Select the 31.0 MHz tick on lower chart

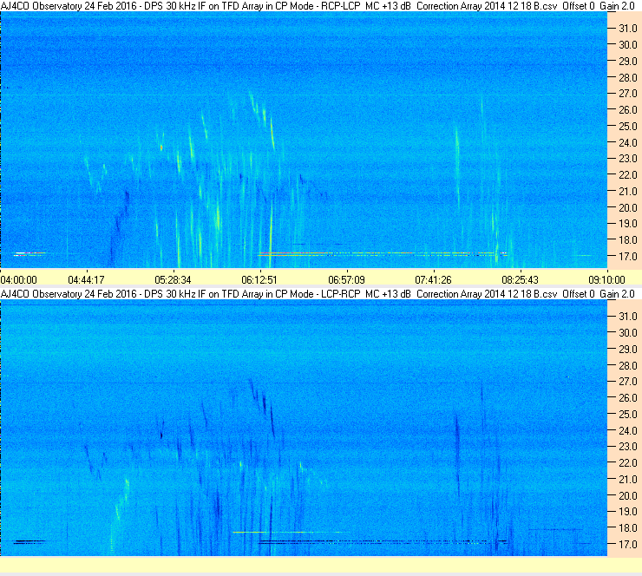pyautogui.click(x=627, y=317)
